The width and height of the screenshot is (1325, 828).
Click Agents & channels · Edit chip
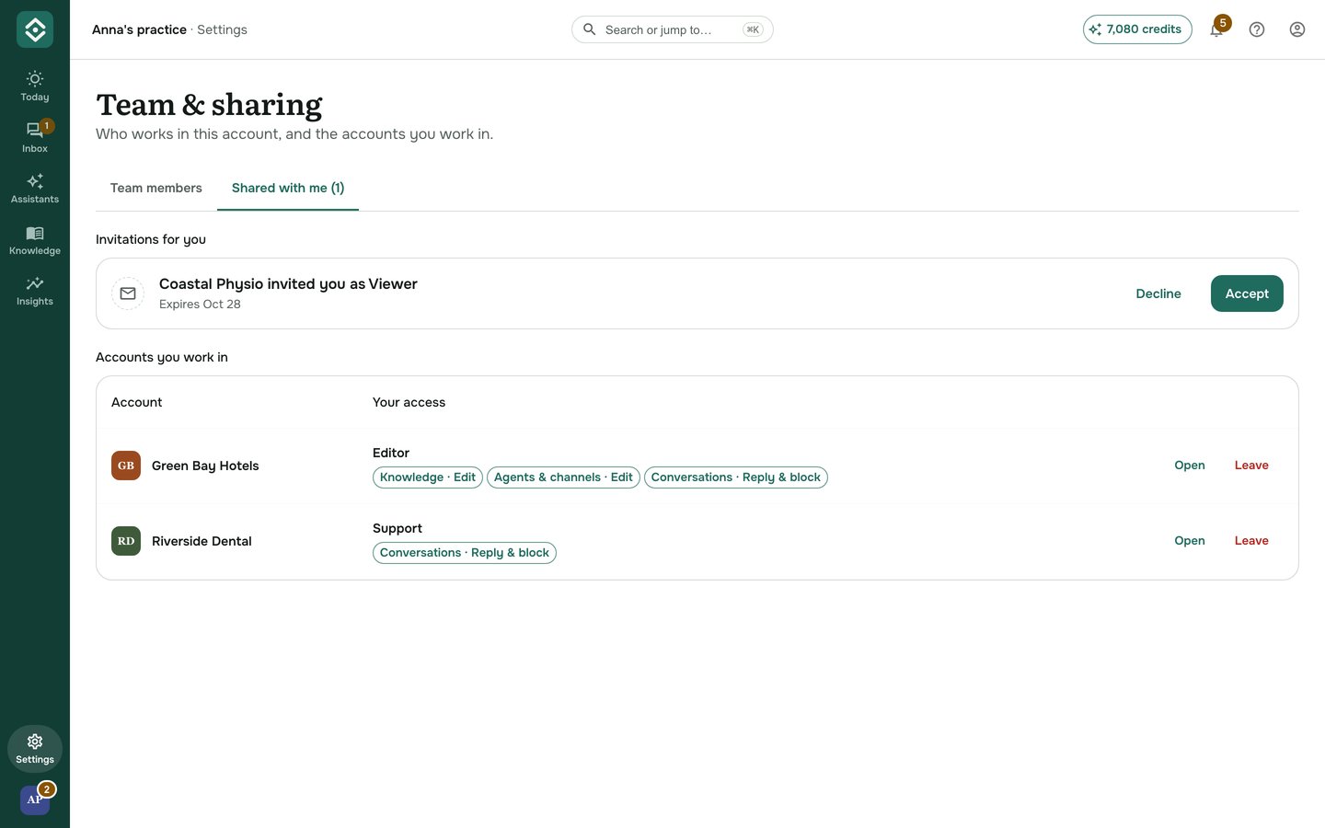(563, 477)
